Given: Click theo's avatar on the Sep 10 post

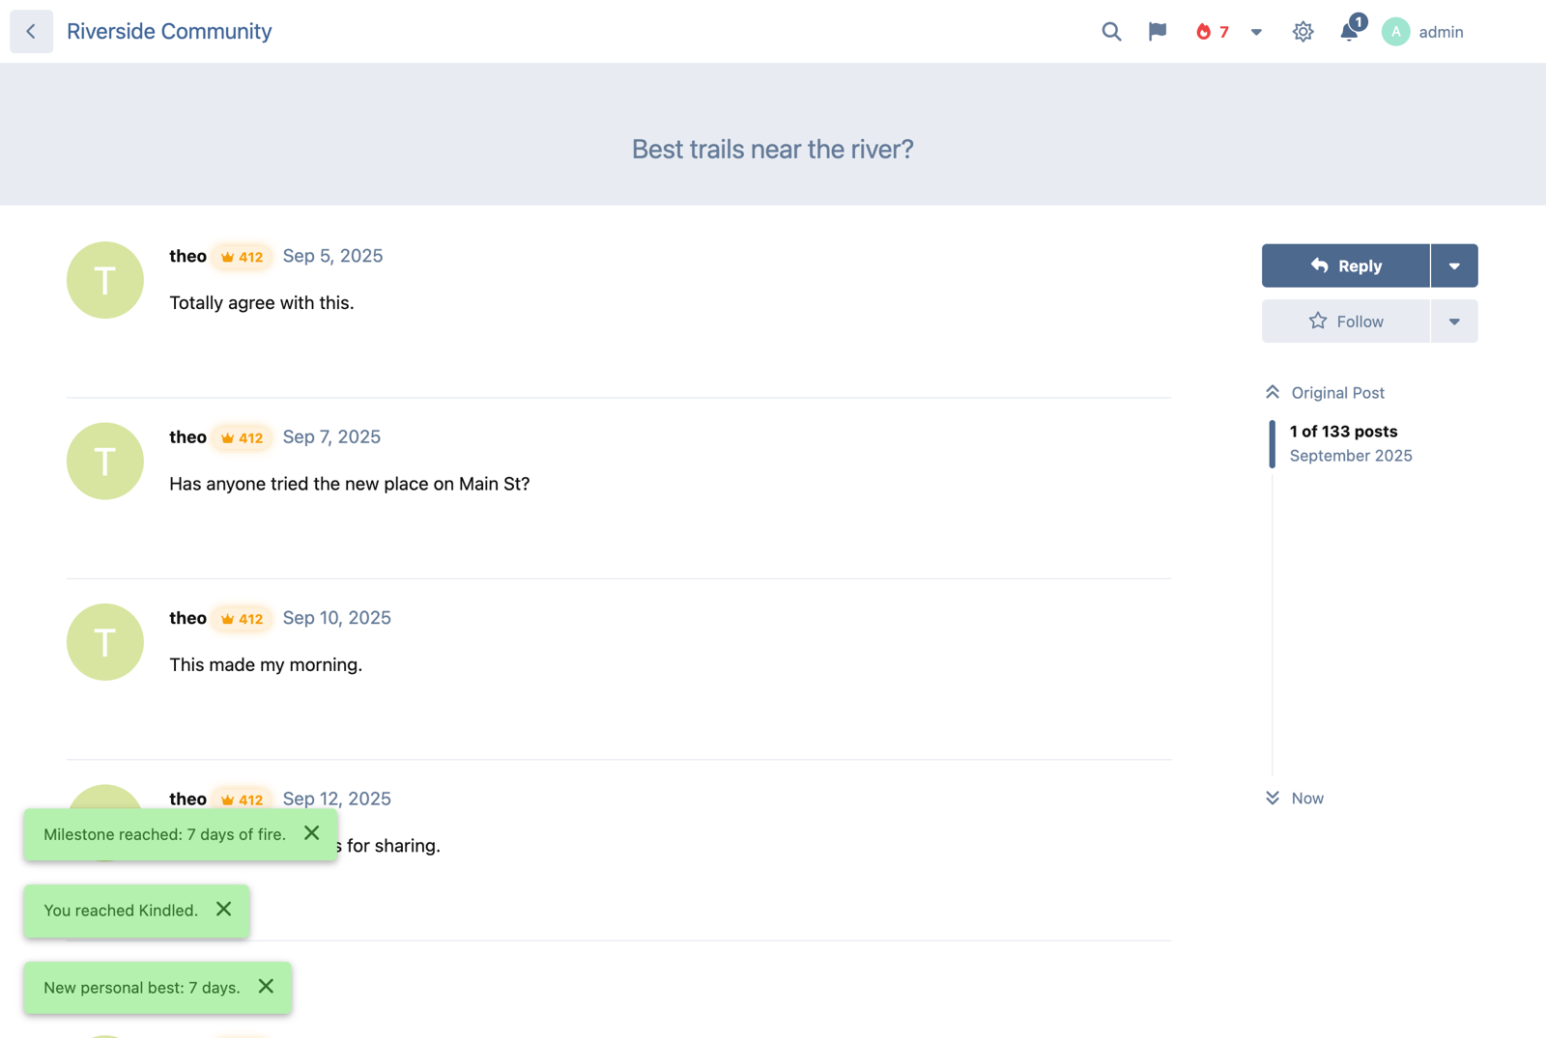Looking at the screenshot, I should (x=105, y=642).
